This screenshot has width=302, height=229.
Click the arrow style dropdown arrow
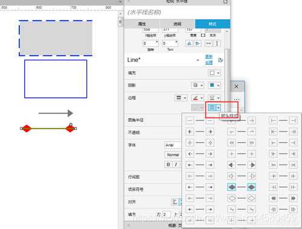pos(218,108)
